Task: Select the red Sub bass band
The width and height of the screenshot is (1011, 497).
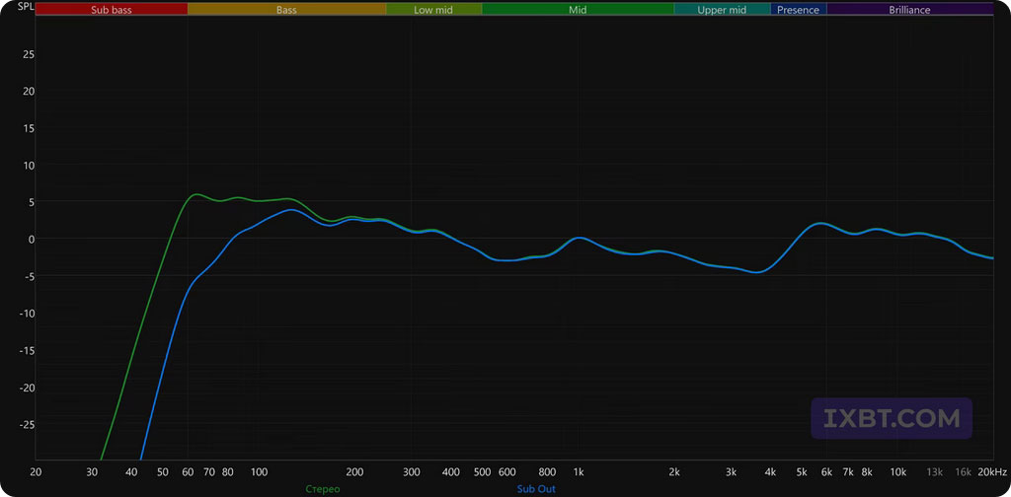Action: coord(112,10)
